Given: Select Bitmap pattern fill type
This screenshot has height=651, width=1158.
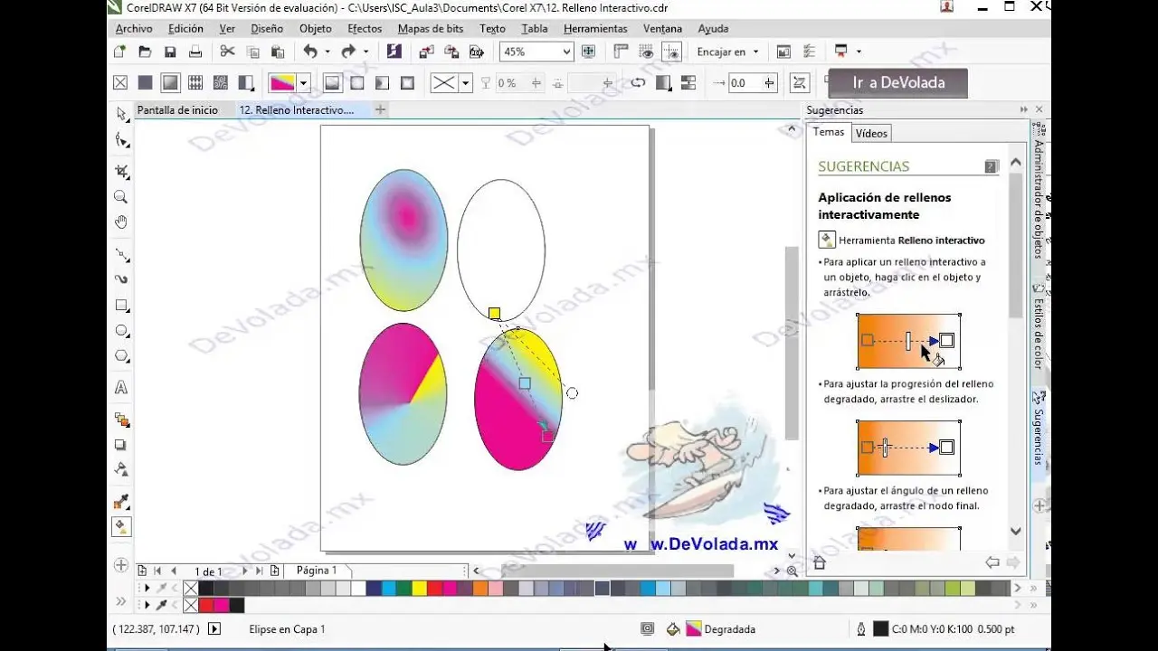Looking at the screenshot, I should tap(221, 82).
